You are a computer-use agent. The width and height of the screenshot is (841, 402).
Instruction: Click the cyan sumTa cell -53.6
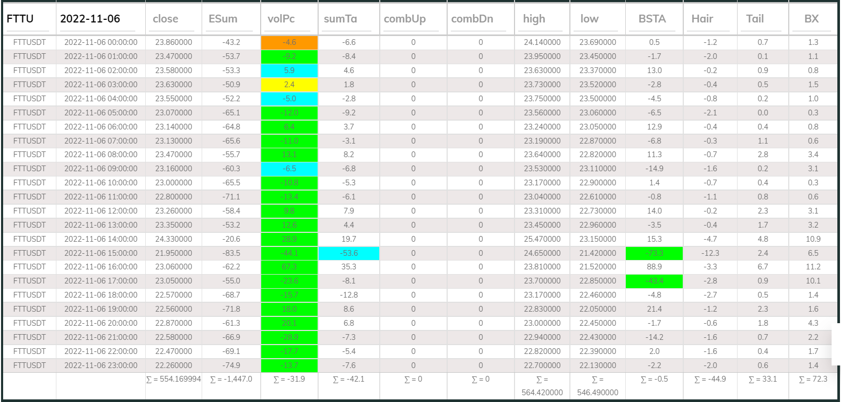[x=349, y=253]
